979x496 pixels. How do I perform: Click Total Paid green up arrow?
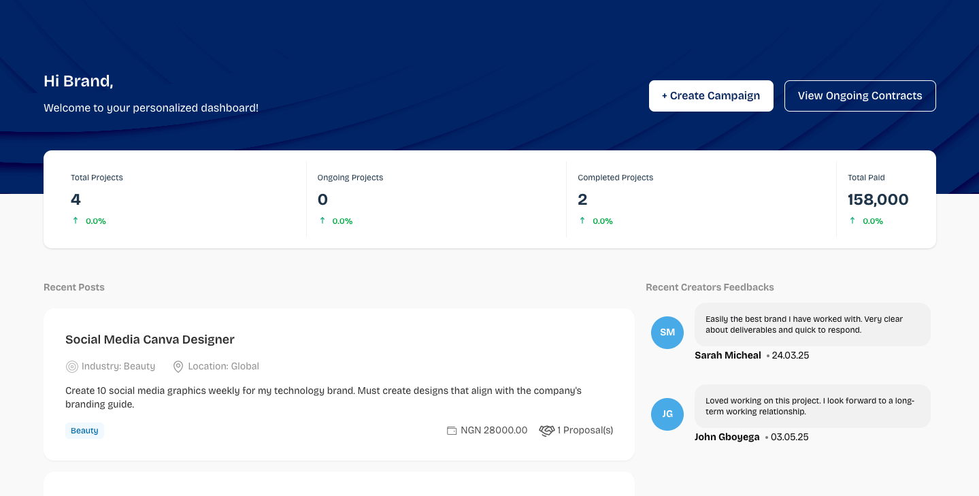pyautogui.click(x=852, y=220)
